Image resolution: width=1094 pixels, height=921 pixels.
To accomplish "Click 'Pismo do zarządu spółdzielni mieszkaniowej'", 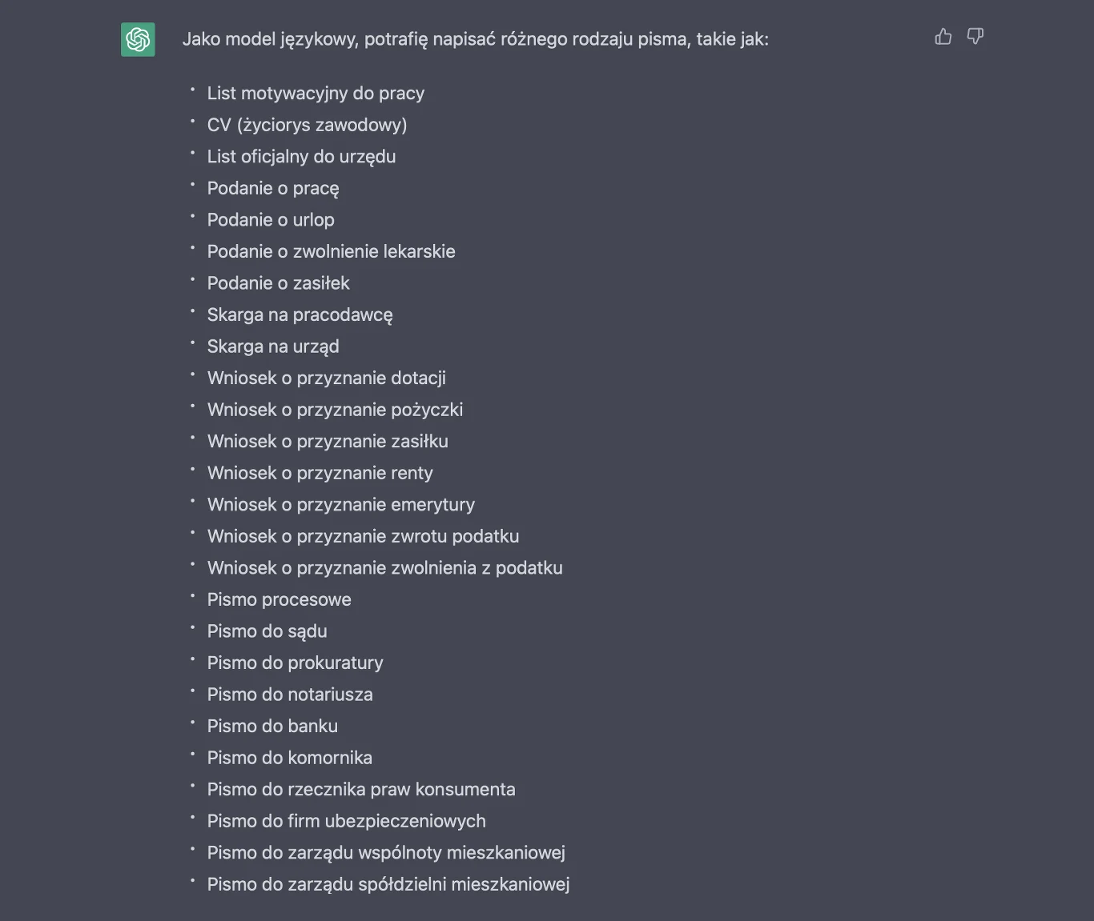I will coord(388,884).
